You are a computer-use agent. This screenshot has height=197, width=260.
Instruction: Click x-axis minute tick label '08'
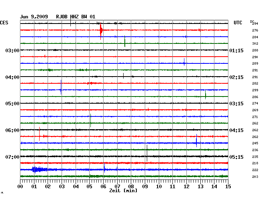131,187
